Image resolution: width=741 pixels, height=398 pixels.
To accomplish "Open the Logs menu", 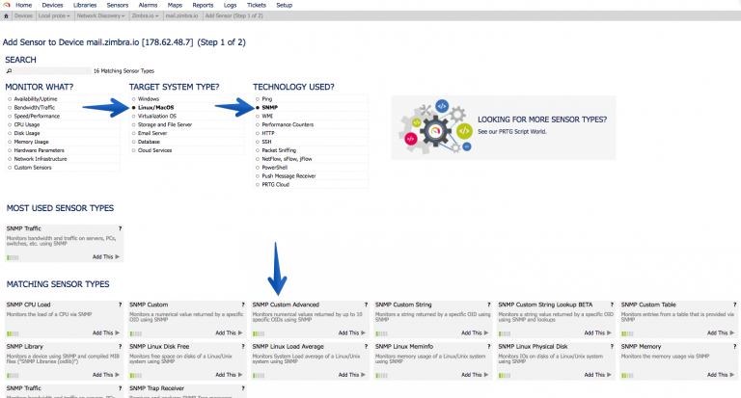I will [231, 5].
